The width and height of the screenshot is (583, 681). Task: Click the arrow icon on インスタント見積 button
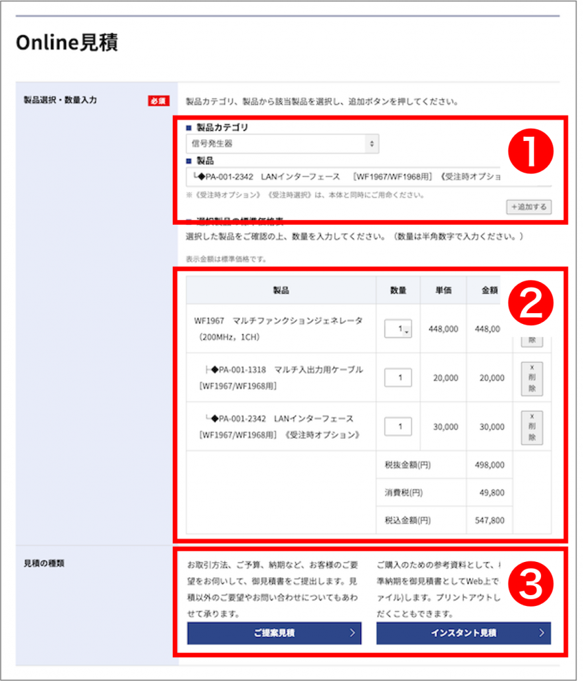pos(541,633)
